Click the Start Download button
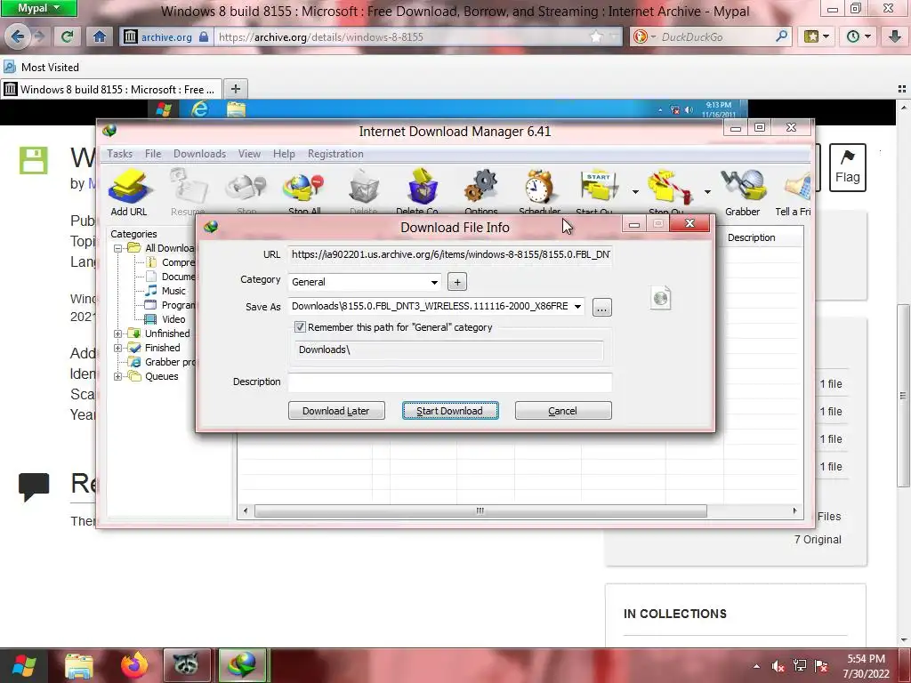The image size is (911, 683). [x=449, y=411]
